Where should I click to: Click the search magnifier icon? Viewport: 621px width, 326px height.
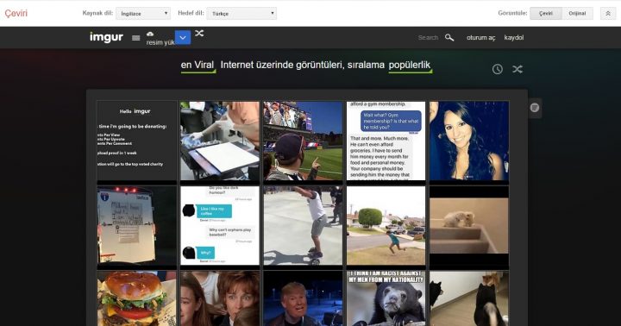(x=449, y=38)
